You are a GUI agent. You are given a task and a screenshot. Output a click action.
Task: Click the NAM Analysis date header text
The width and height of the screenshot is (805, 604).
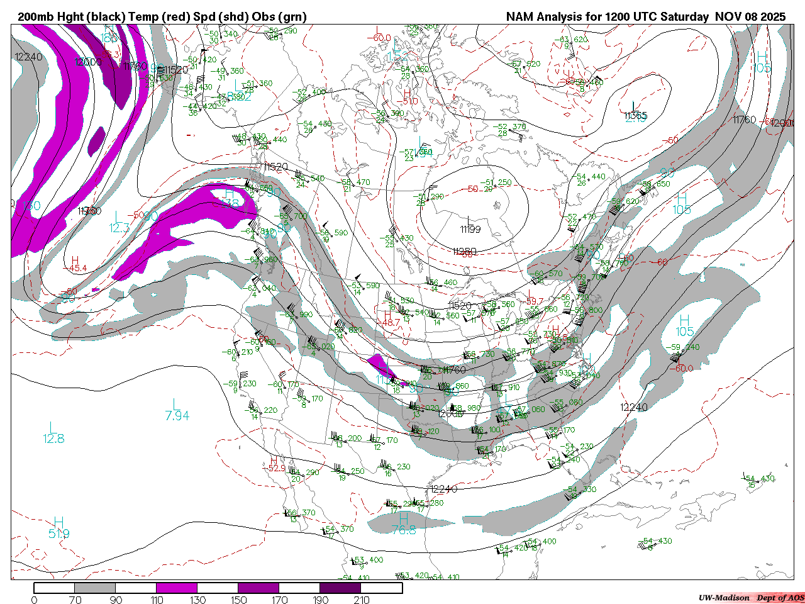coord(645,16)
